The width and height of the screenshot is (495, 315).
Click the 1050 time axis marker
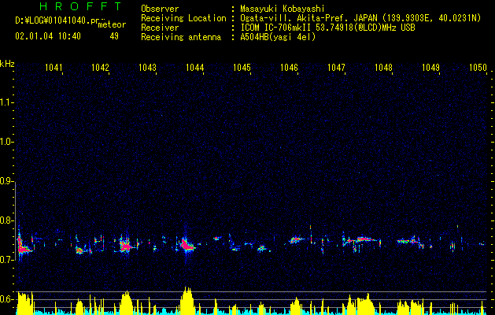tap(478, 67)
